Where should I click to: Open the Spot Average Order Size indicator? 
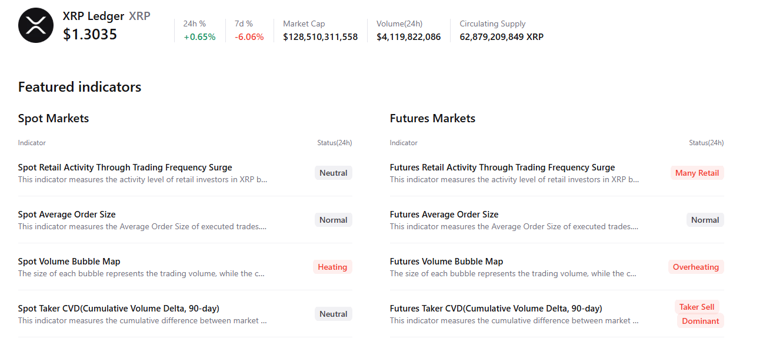(67, 215)
